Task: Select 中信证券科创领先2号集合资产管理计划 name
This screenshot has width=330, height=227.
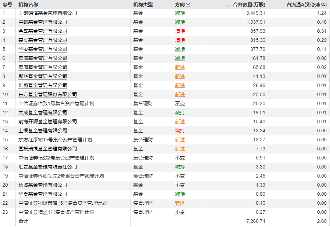Action: coord(61,176)
